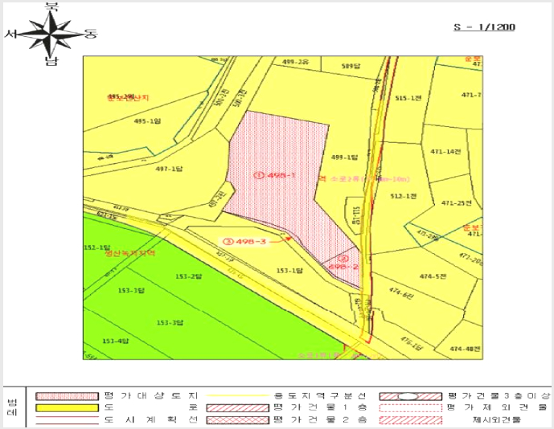Select the callout label ③ 498-3
This screenshot has height=429, width=554.
(244, 242)
